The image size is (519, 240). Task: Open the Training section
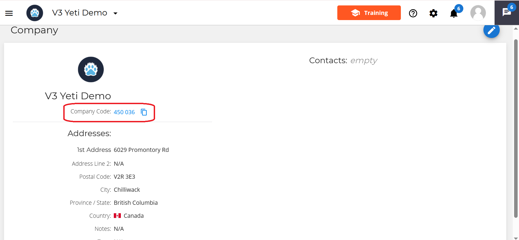point(369,13)
